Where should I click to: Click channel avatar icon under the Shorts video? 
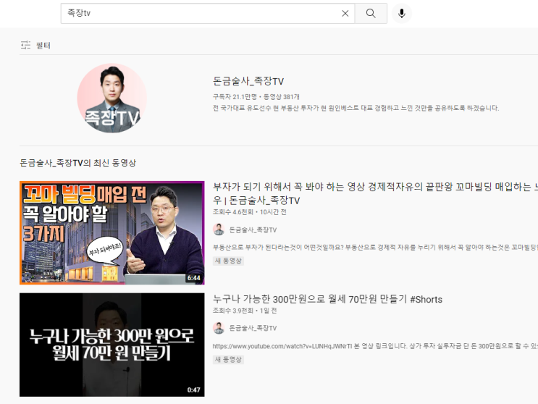point(219,328)
